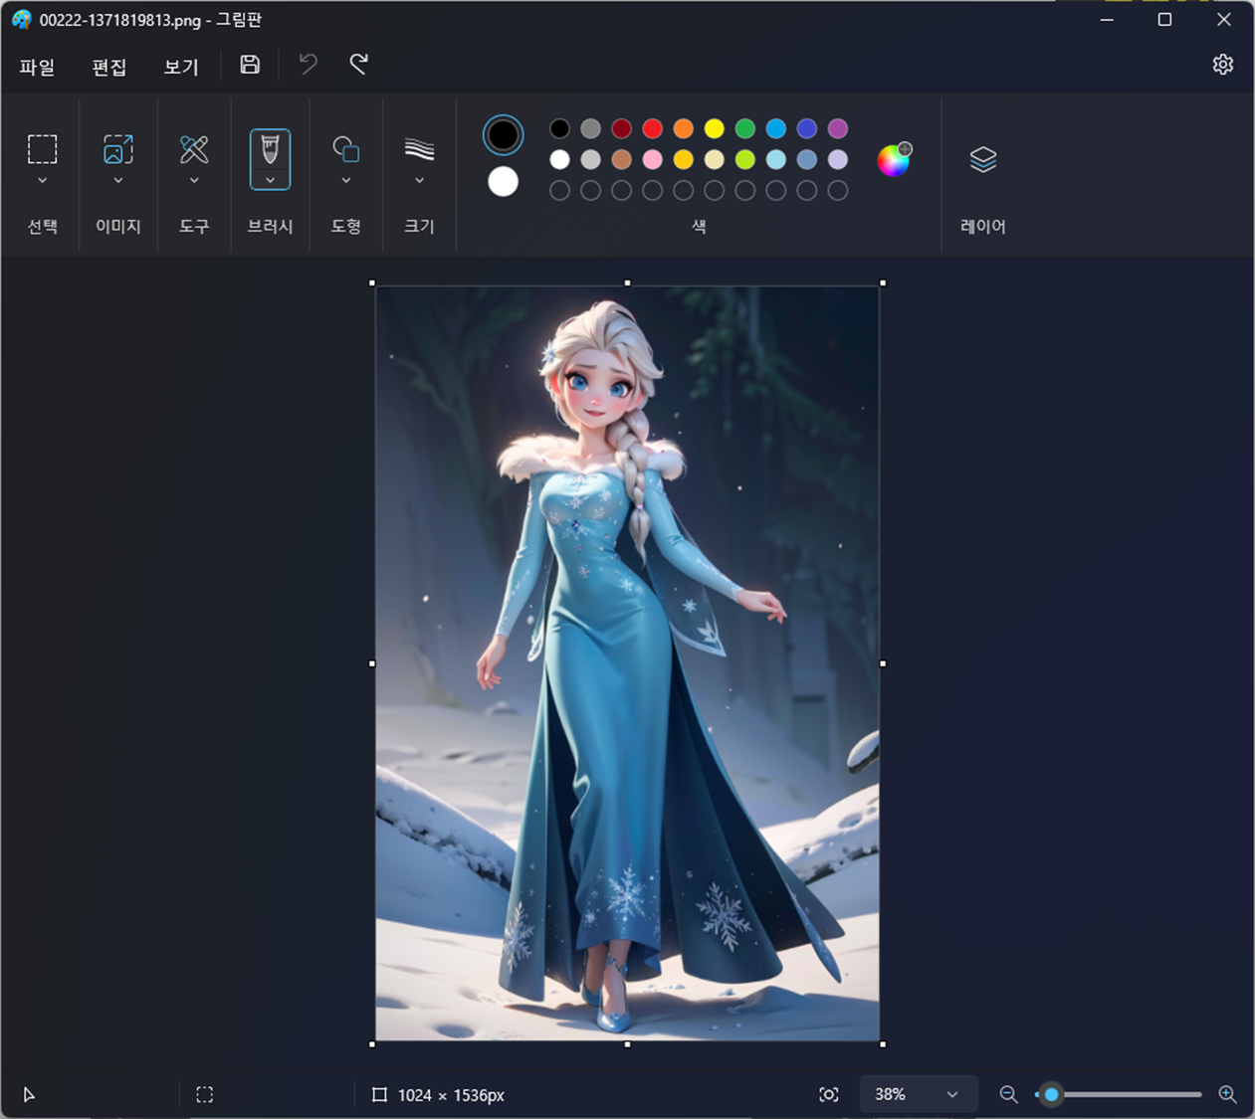
Task: Select the primary black color circle
Action: tap(503, 135)
